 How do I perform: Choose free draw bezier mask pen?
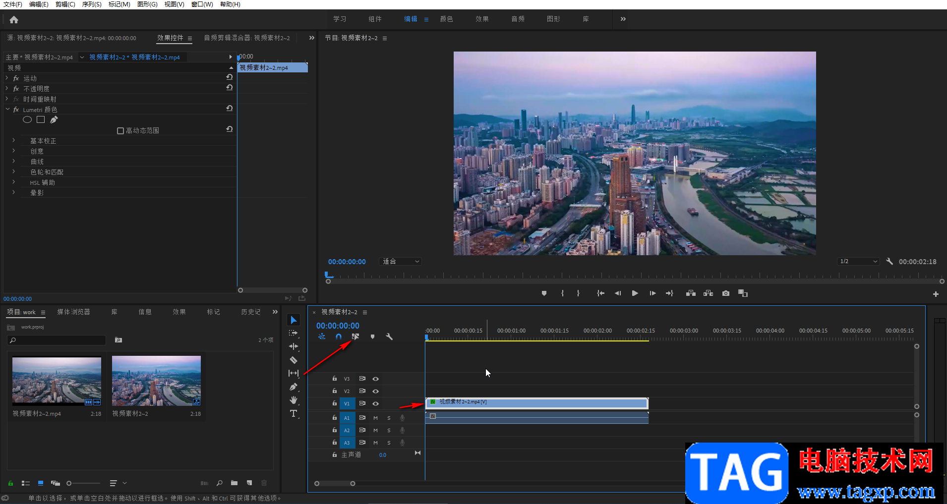(54, 119)
